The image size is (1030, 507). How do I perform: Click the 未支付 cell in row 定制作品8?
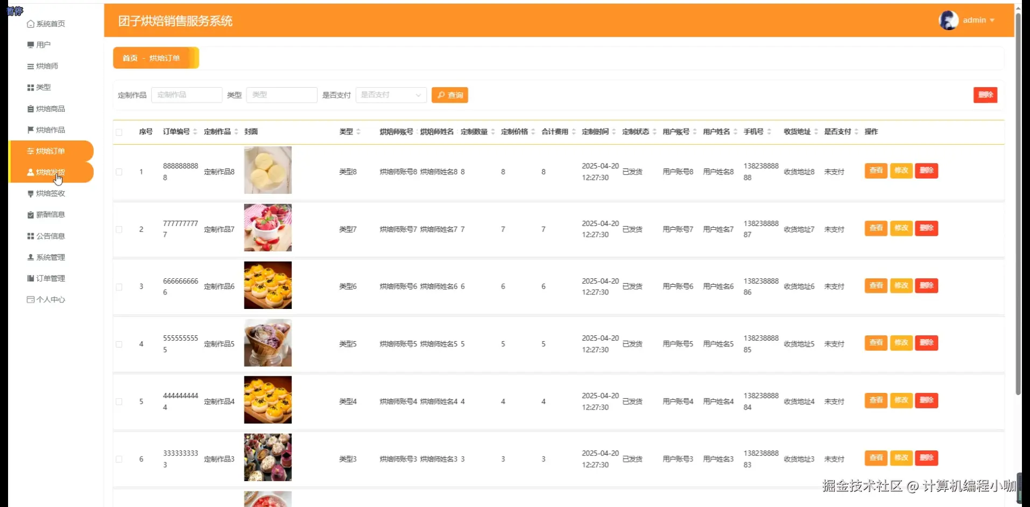coord(834,172)
